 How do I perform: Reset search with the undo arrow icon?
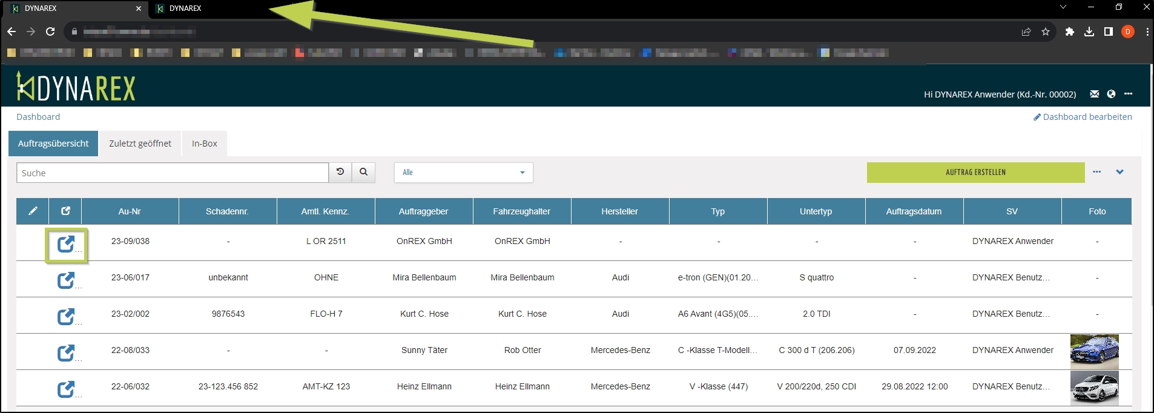click(x=340, y=173)
